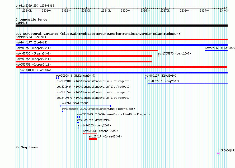Click the nsv467735 (Itsara2009) variant label
This screenshot has width=235, height=168.
click(33, 53)
